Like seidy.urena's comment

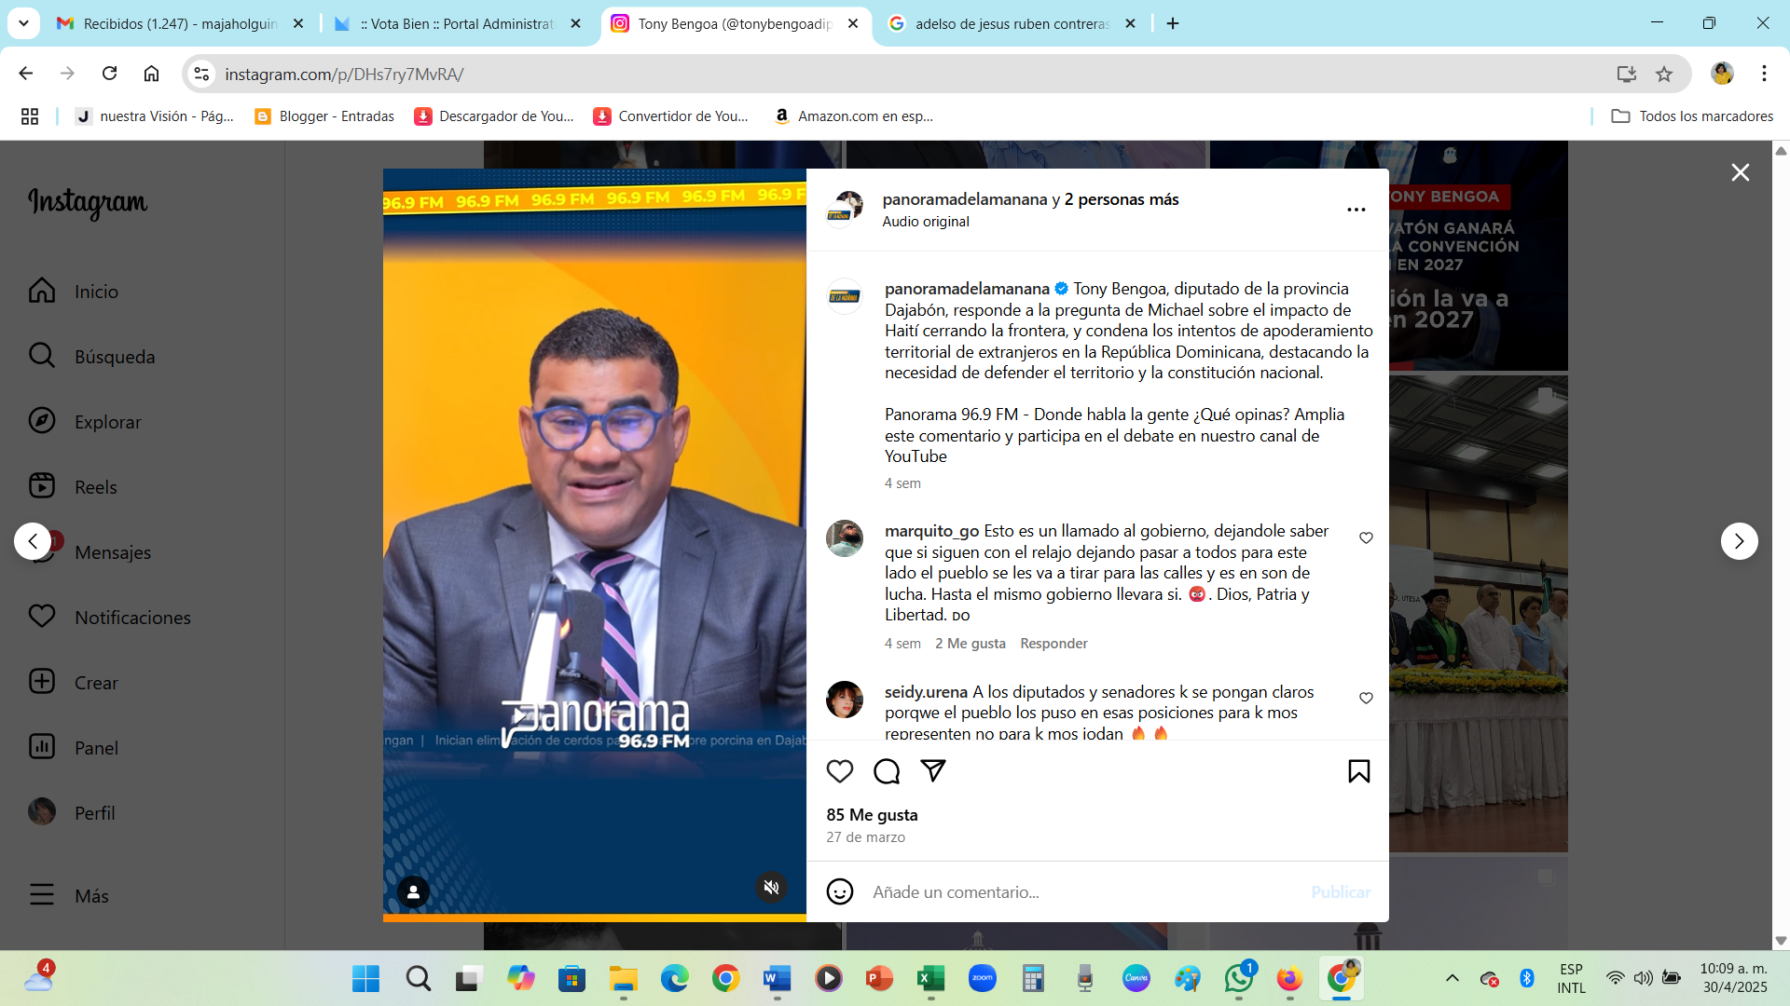[1366, 699]
